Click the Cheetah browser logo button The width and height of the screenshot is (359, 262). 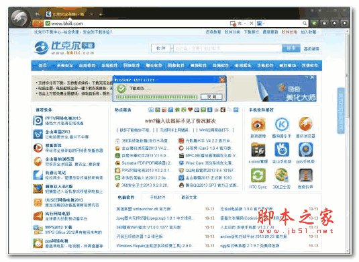(x=21, y=17)
